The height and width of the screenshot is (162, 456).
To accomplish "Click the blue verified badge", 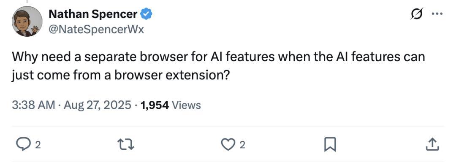I will (146, 14).
